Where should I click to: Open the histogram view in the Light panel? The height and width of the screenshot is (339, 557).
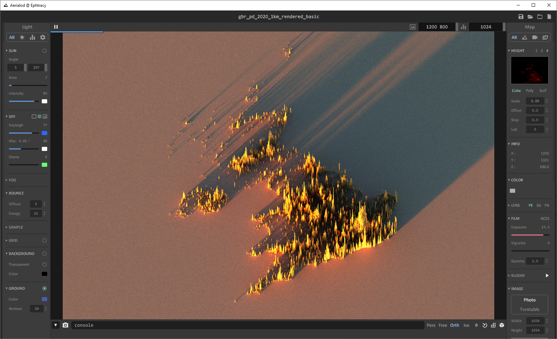coord(32,37)
